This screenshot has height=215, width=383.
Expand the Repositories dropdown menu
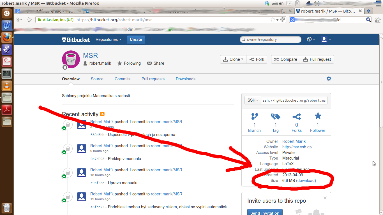coord(108,39)
